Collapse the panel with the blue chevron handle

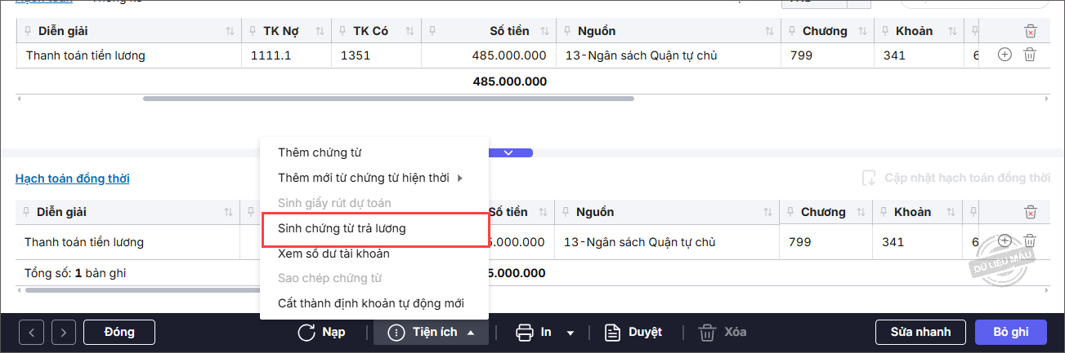click(x=508, y=152)
